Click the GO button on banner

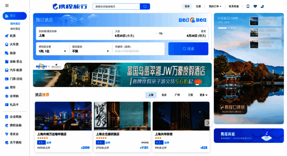click(x=198, y=82)
